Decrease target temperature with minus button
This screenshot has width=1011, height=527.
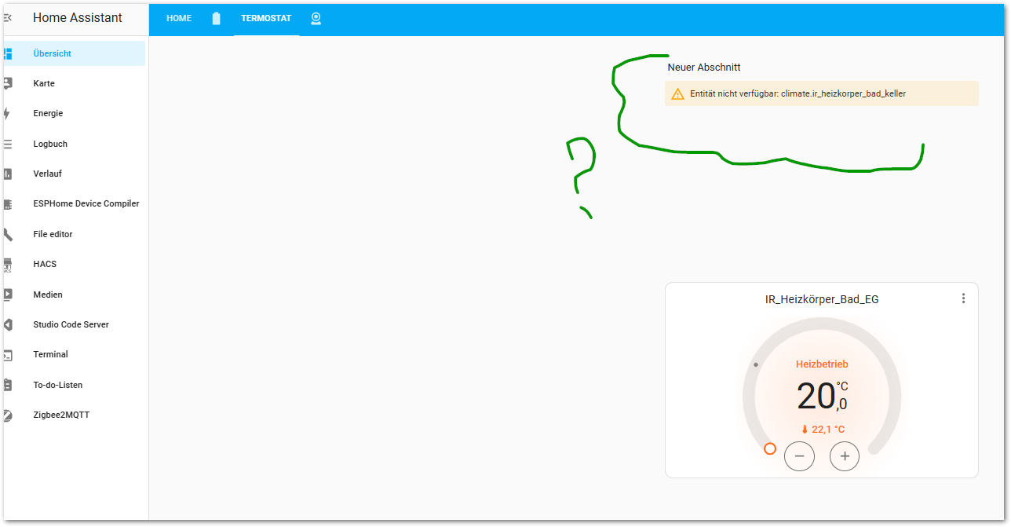pyautogui.click(x=799, y=456)
